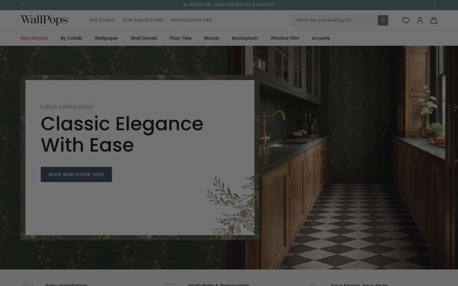Screen dimensions: 458x286
Task: Select New Arrivals menu item
Action: pyautogui.click(x=34, y=38)
